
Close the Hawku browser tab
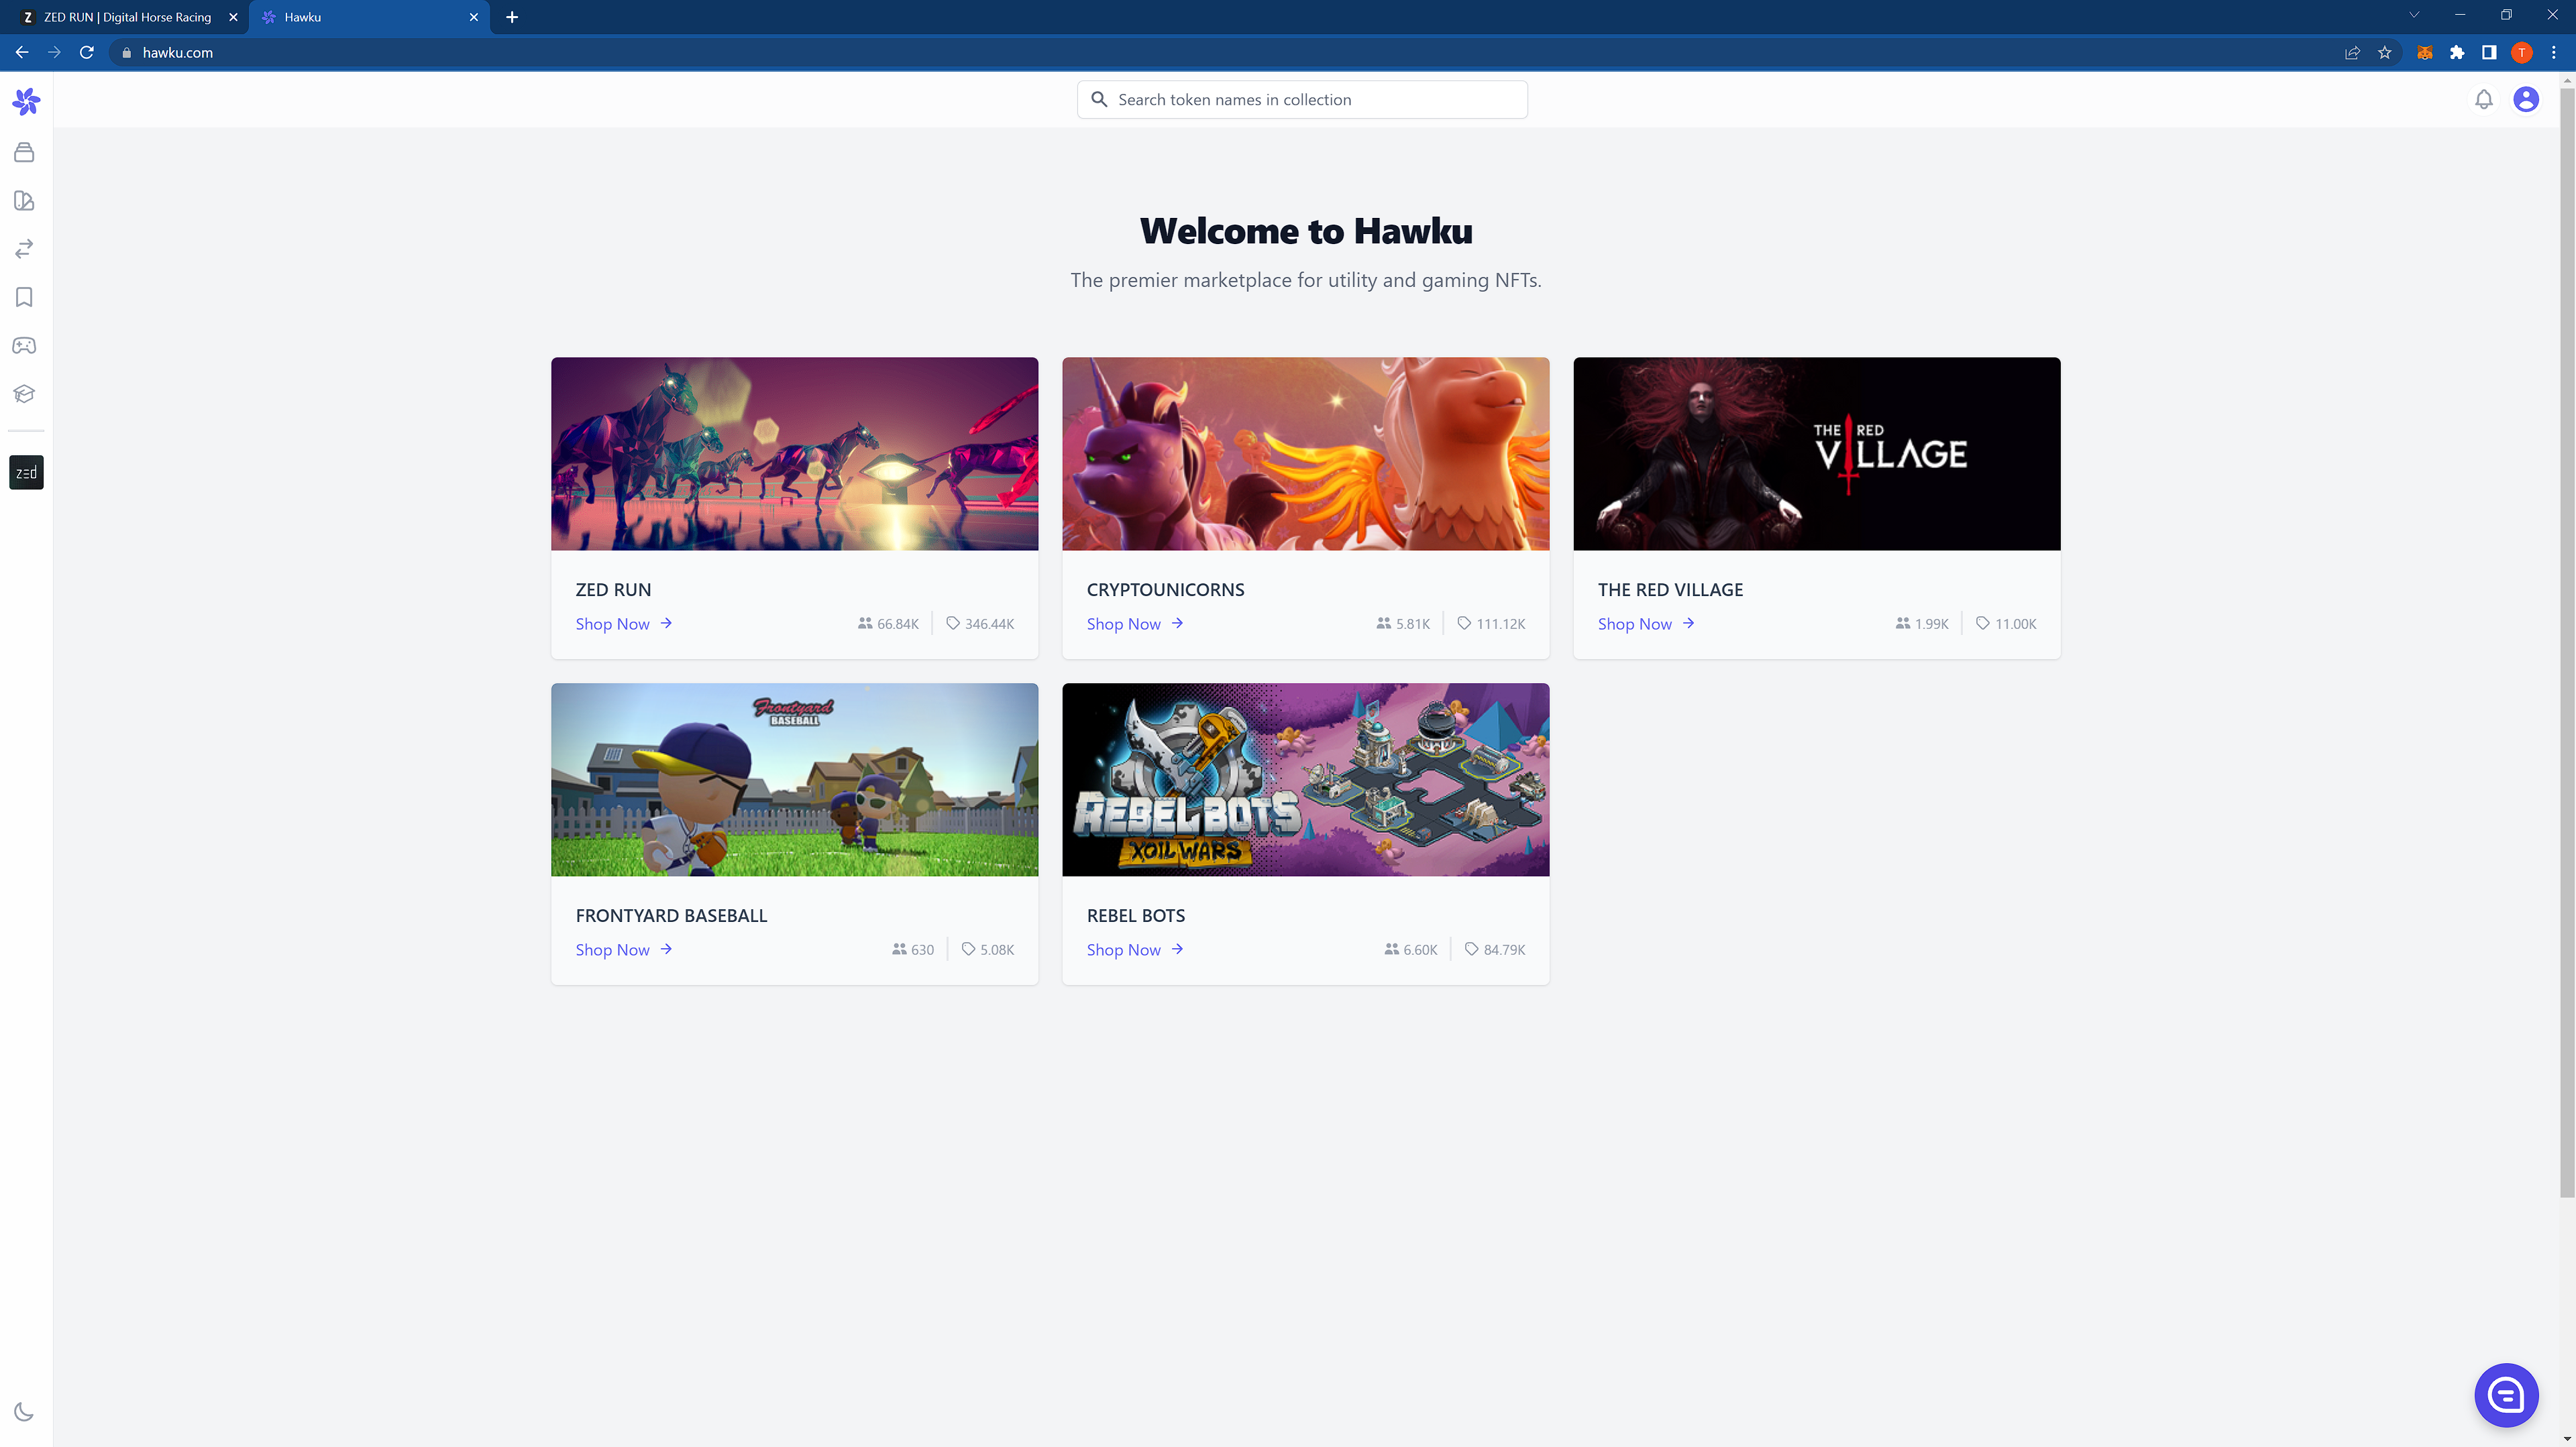coord(474,17)
